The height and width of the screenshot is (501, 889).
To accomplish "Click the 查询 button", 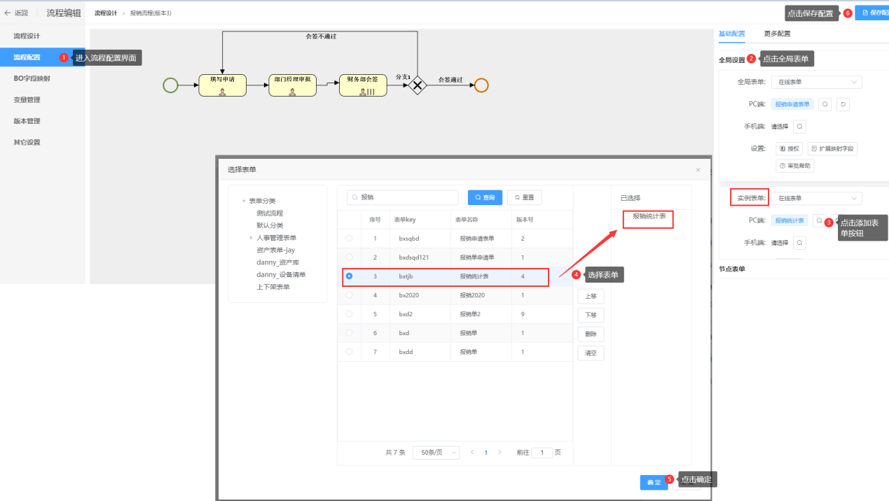I will tap(485, 197).
